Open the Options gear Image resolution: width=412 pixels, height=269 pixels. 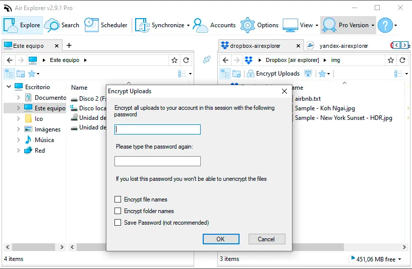(259, 25)
